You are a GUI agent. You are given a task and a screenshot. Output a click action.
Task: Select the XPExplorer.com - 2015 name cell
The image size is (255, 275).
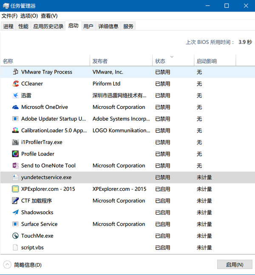coord(48,189)
